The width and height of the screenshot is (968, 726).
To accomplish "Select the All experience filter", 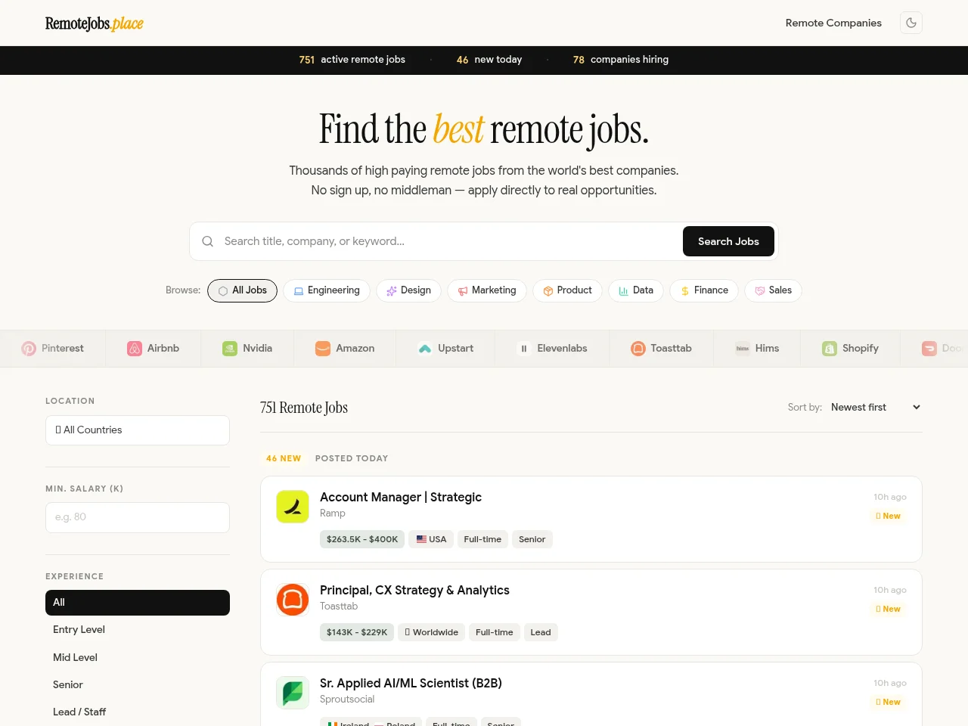I will click(x=138, y=603).
